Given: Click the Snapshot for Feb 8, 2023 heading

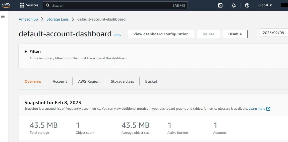Looking at the screenshot, I should point(53,102).
